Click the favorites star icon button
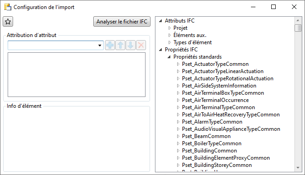 click(8, 21)
